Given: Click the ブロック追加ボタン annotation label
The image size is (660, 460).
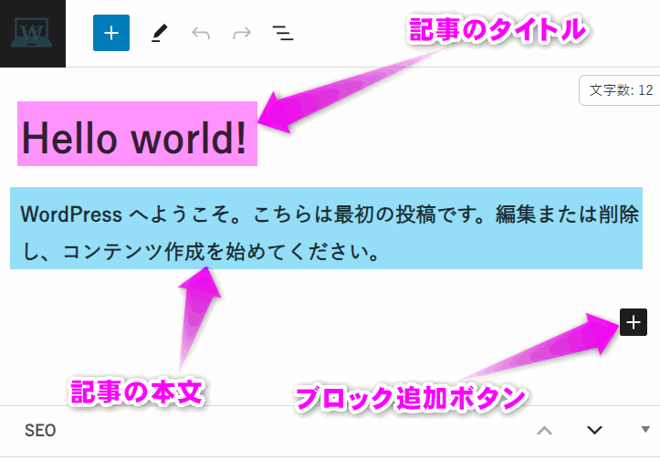Looking at the screenshot, I should [x=411, y=398].
